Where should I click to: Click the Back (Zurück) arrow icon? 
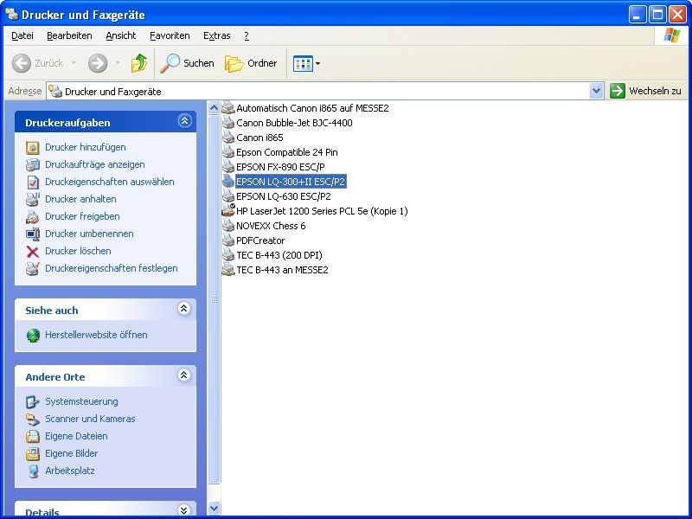[21, 63]
